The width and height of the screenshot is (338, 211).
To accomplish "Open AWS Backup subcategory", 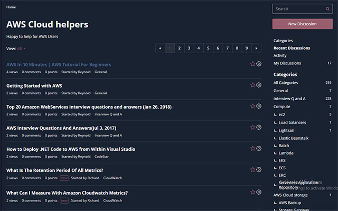I will [x=290, y=203].
